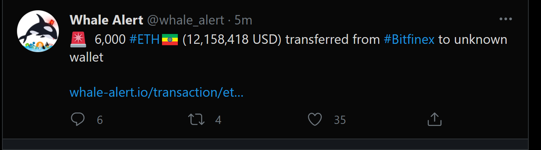The height and width of the screenshot is (150, 541).
Task: Click the reply count 6
Action: [x=100, y=120]
